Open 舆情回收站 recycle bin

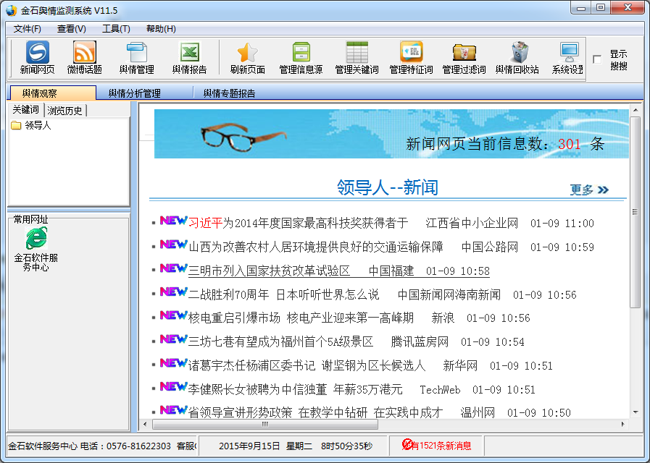click(517, 58)
